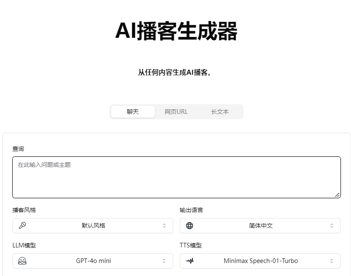Click the globe icon in output language selector

click(190, 226)
